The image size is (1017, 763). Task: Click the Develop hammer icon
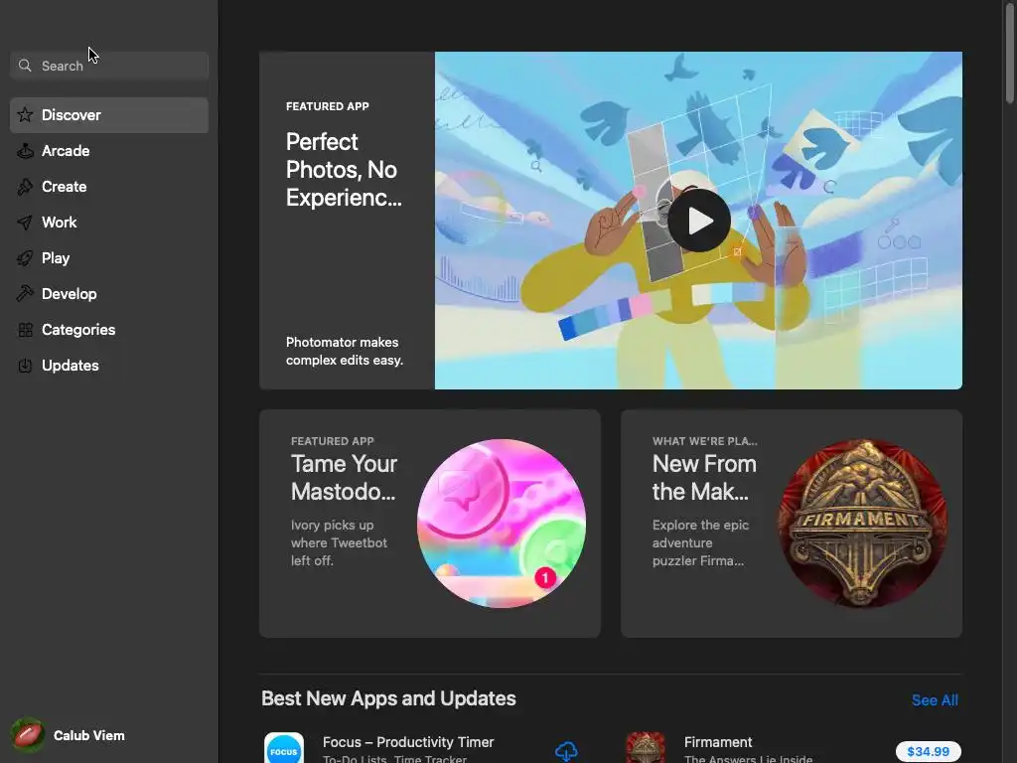pos(25,294)
